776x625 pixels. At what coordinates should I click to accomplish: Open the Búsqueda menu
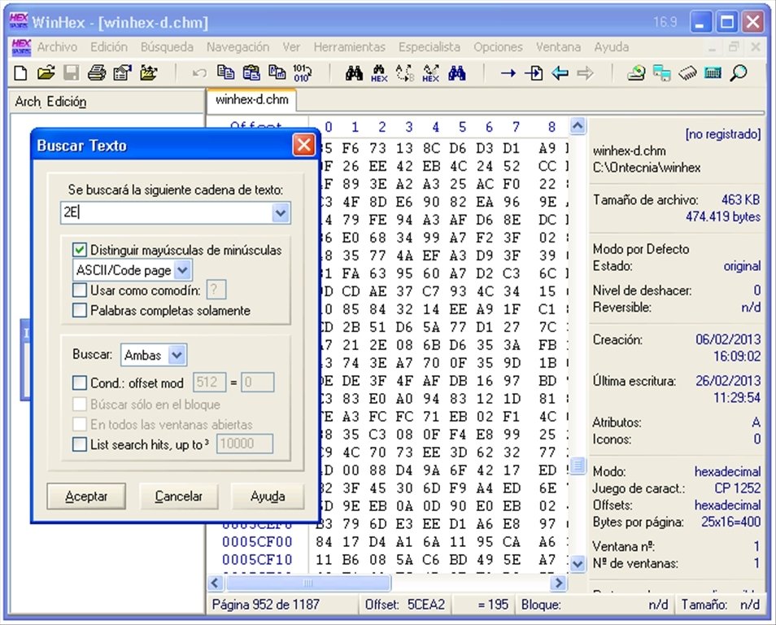(167, 46)
